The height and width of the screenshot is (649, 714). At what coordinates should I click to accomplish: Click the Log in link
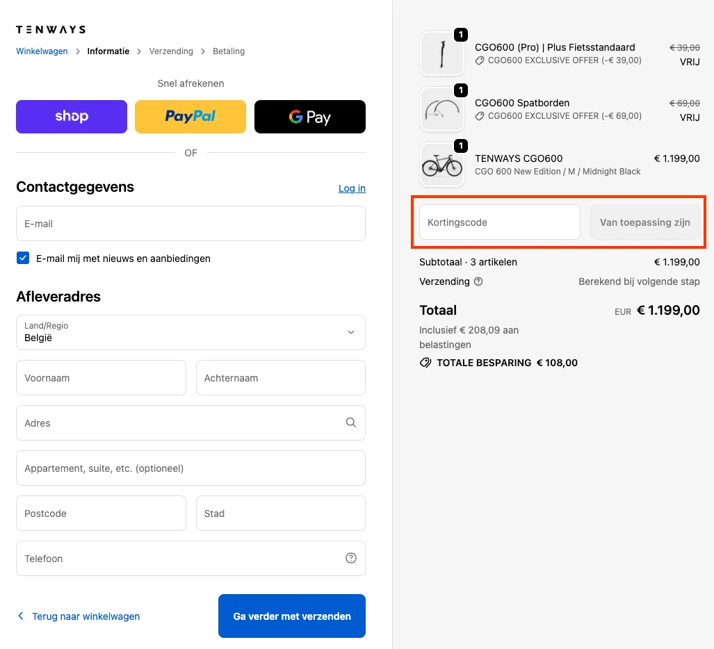[352, 188]
